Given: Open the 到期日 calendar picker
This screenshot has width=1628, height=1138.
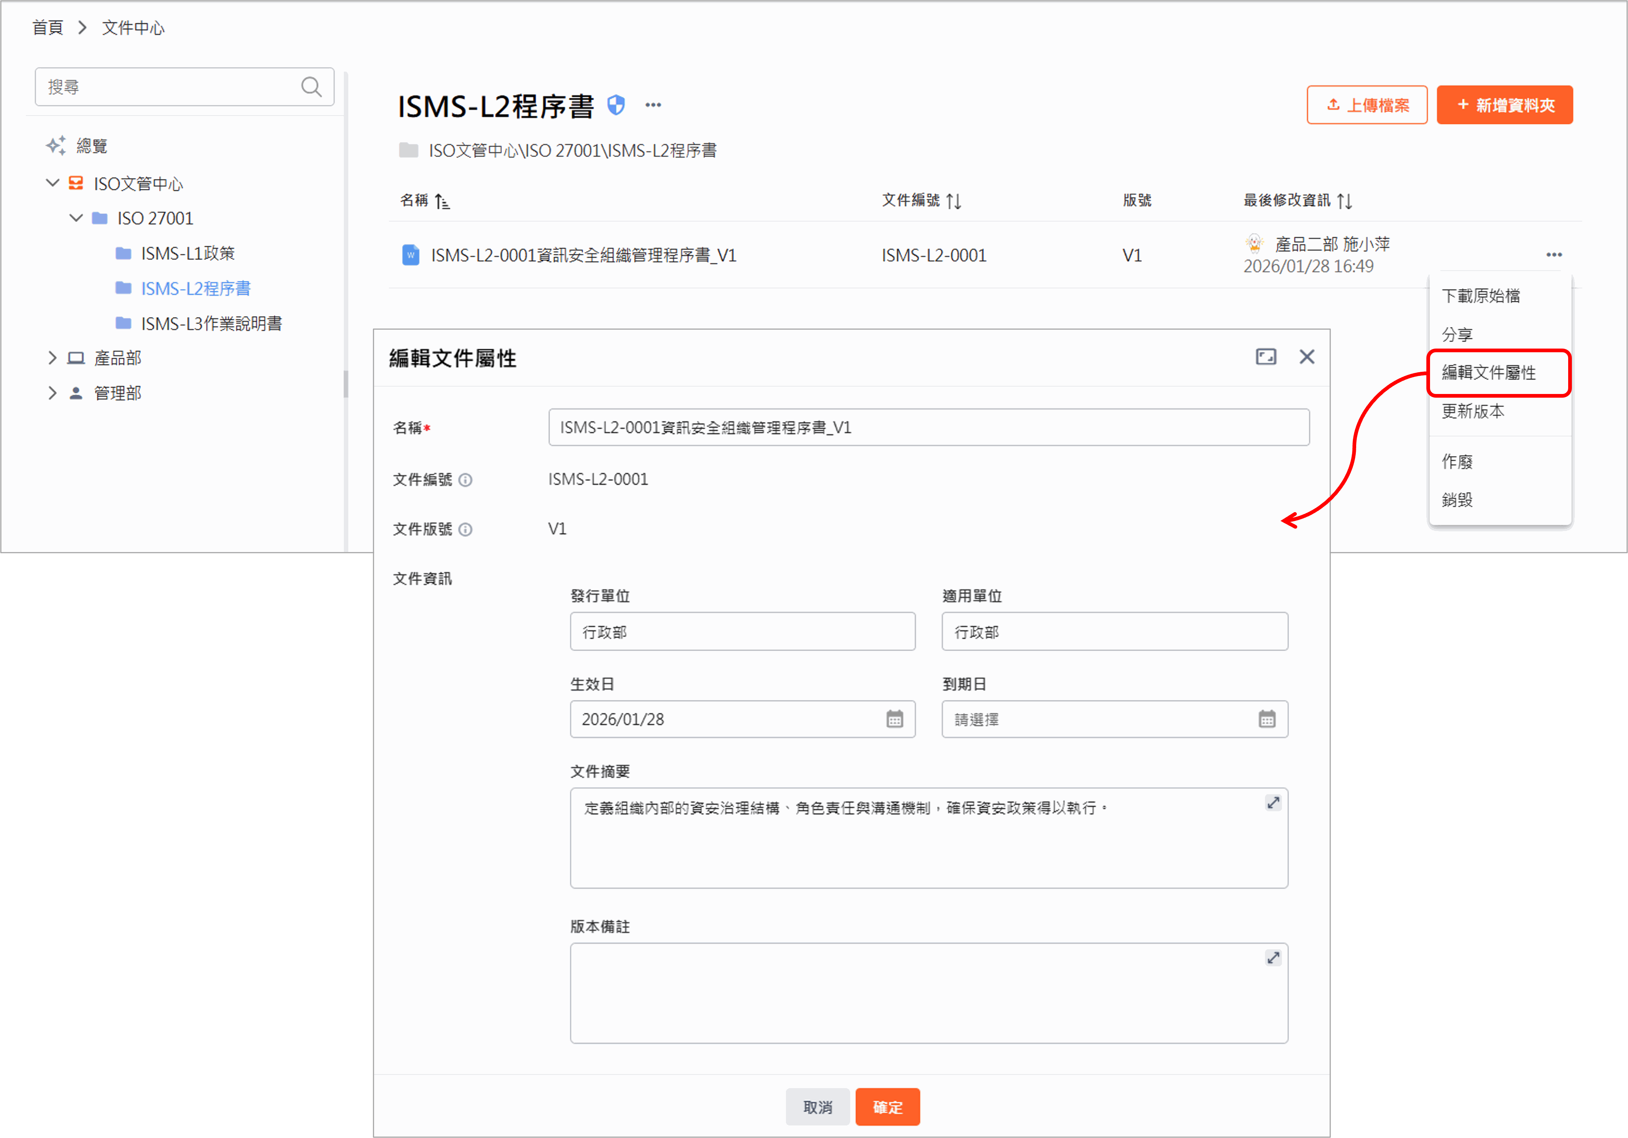Looking at the screenshot, I should (x=1266, y=719).
